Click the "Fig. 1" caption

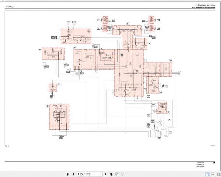pyautogui.click(x=7, y=146)
